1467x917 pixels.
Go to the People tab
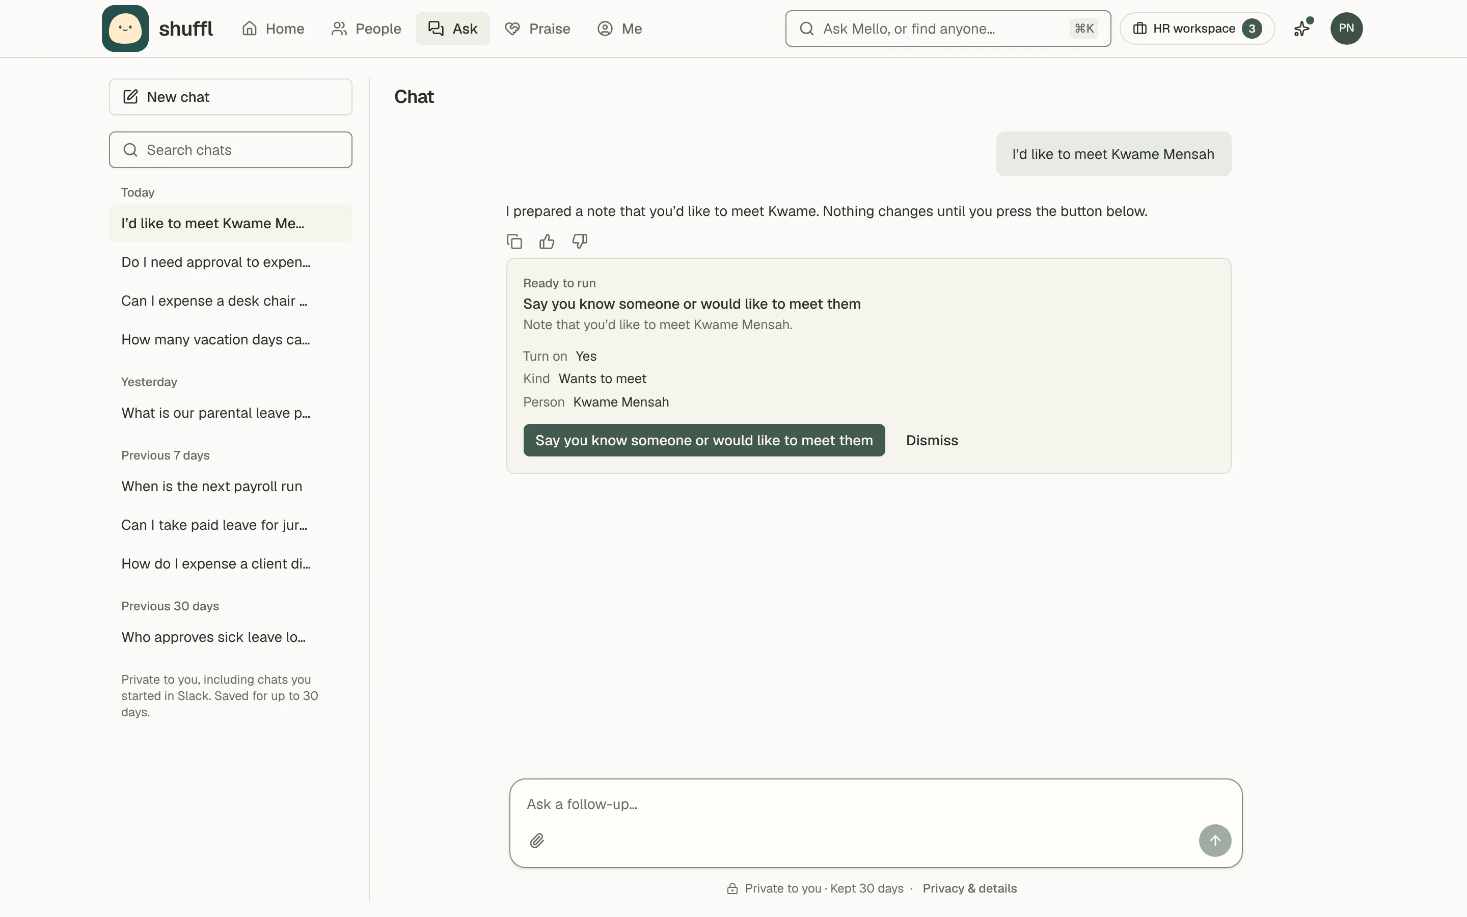click(x=366, y=29)
